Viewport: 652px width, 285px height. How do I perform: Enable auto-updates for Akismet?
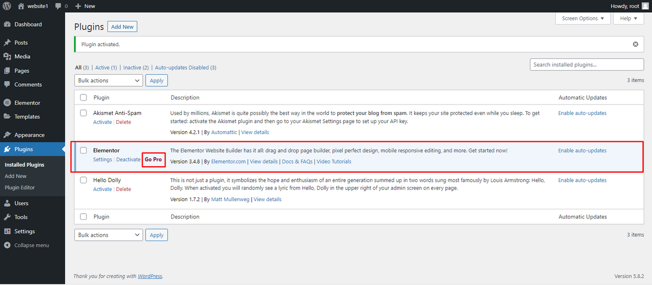[x=582, y=113]
